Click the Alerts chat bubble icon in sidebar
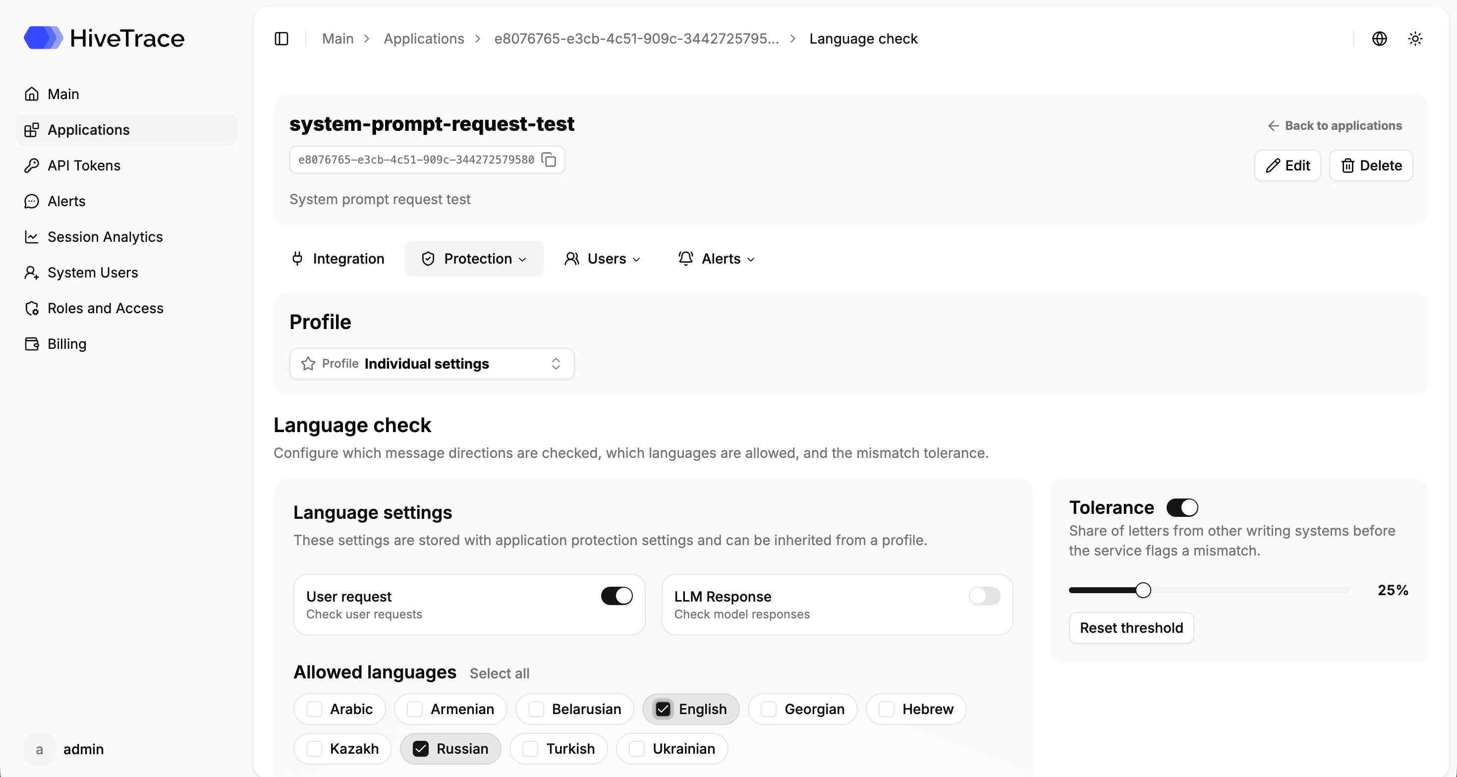Viewport: 1457px width, 777px height. 32,201
